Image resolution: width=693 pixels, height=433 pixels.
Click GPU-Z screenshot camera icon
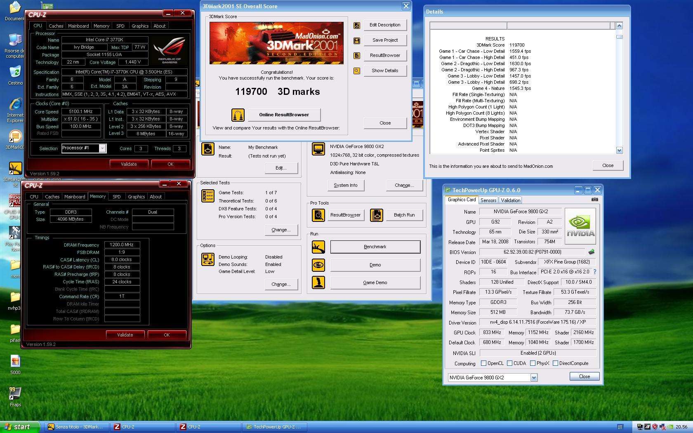point(594,200)
